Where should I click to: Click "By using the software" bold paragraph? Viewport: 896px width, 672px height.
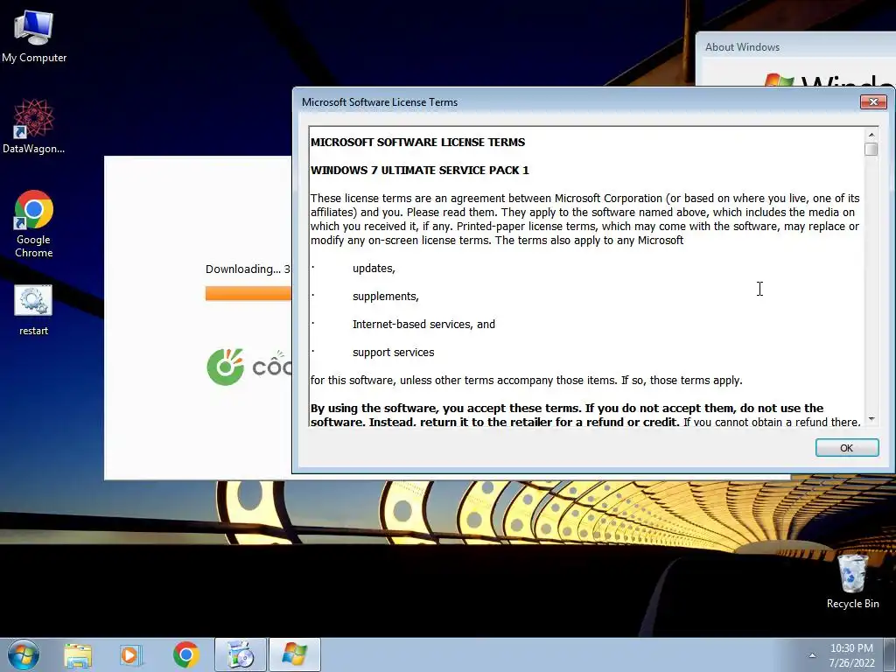tap(584, 416)
